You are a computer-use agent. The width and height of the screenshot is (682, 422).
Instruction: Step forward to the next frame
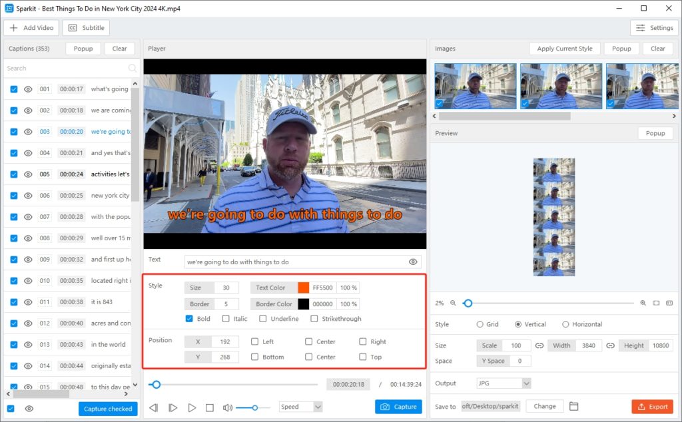[172, 407]
